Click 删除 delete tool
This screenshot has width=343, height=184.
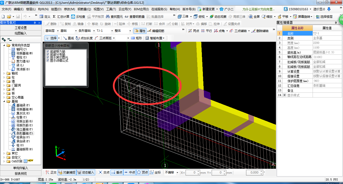[51, 24]
